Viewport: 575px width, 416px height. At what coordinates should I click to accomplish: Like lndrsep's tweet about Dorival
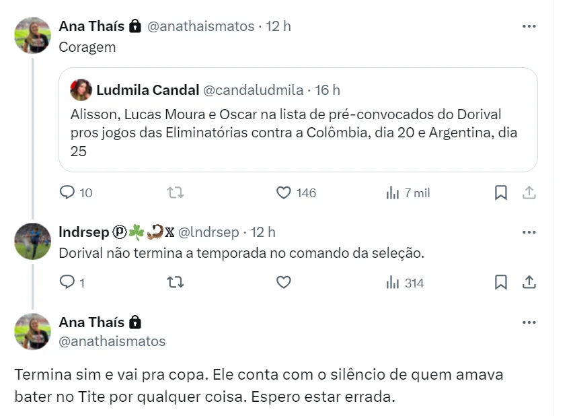click(284, 283)
